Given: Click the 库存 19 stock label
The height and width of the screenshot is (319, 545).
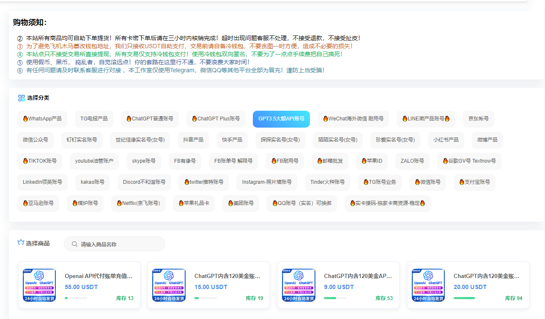Looking at the screenshot, I should point(255,298).
